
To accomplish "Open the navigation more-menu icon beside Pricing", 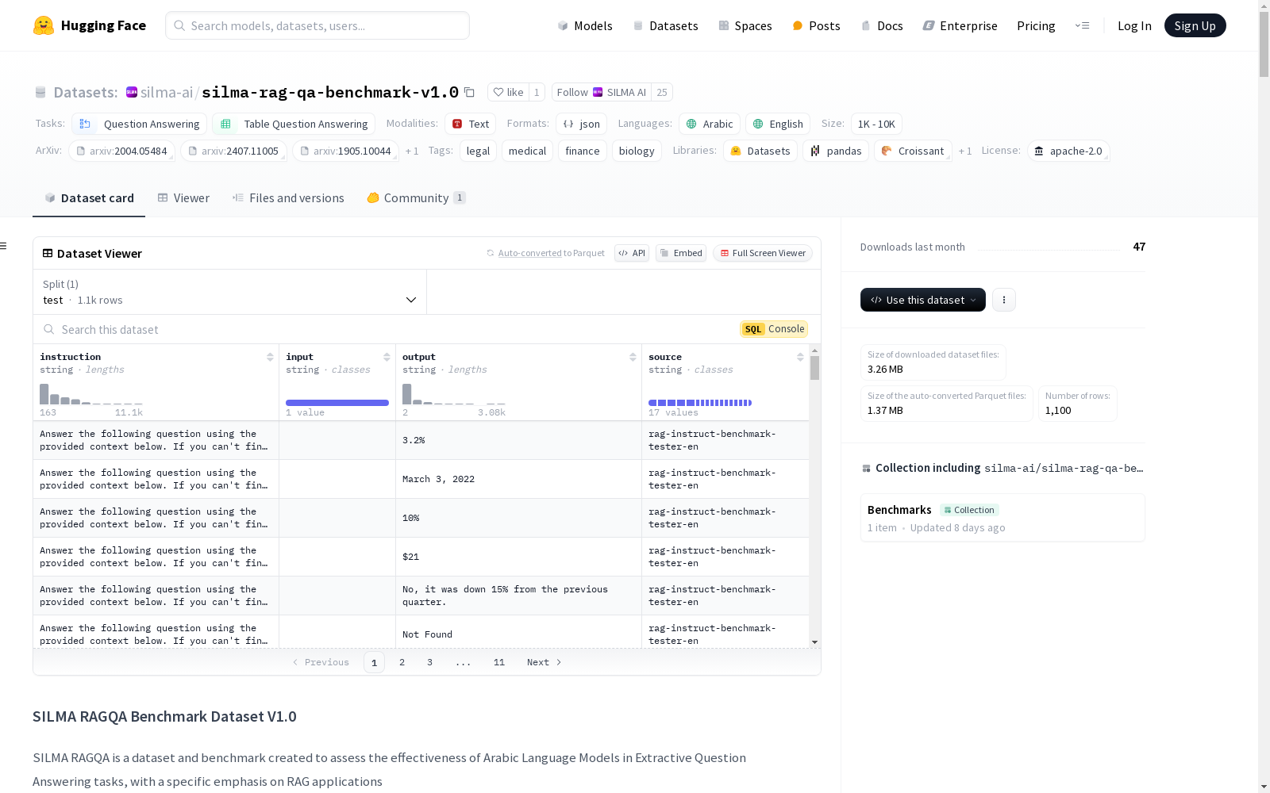I will coord(1082,25).
